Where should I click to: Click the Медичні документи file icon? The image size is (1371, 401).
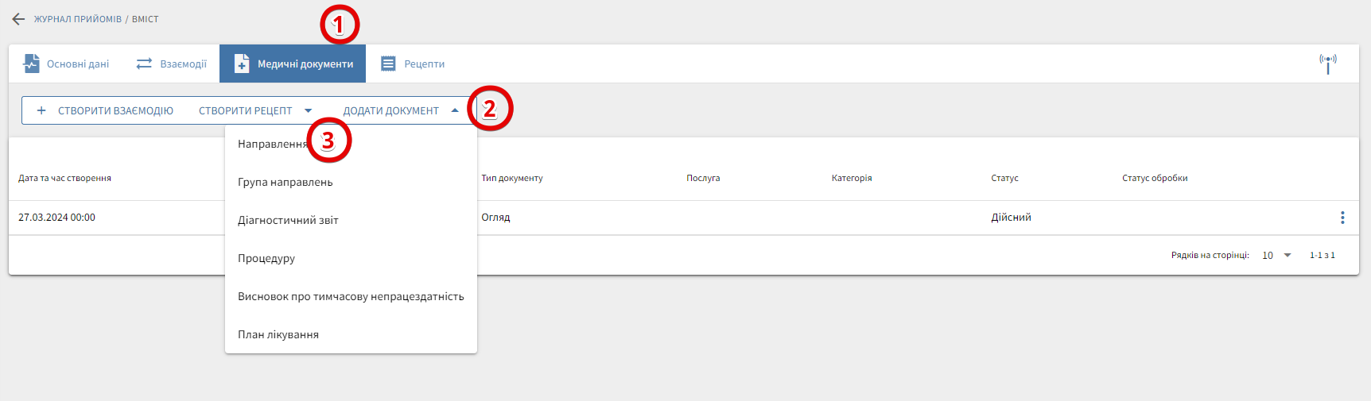pyautogui.click(x=242, y=64)
